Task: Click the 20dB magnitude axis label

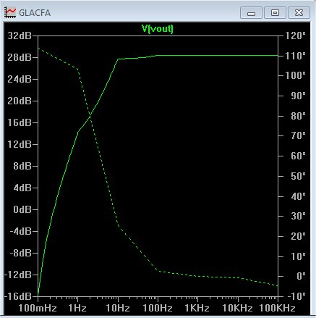Action: (x=20, y=101)
